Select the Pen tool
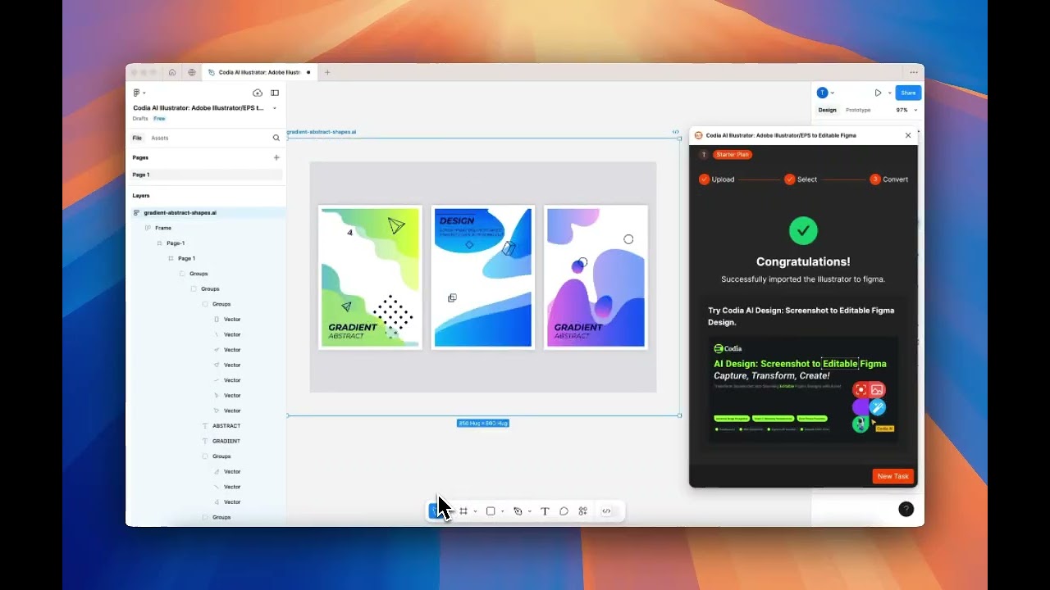Screen dimensions: 1050x590 (x=518, y=511)
